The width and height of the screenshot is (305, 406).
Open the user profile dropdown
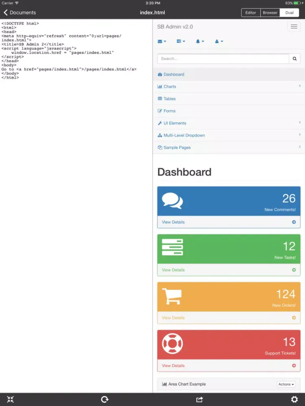click(219, 41)
